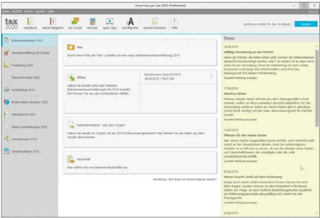The width and height of the screenshot is (320, 218).
Task: Click the News panel heading
Action: point(229,38)
